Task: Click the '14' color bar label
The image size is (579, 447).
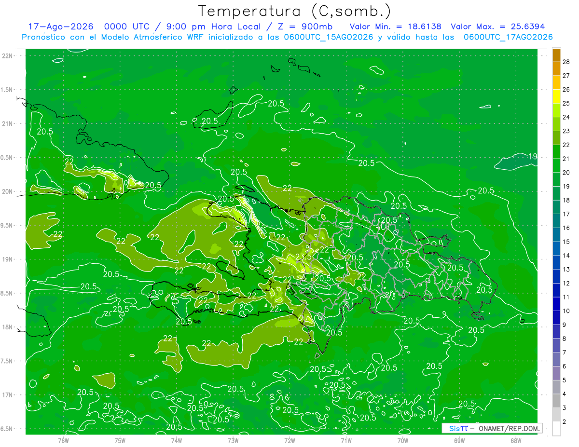Action: [x=567, y=256]
